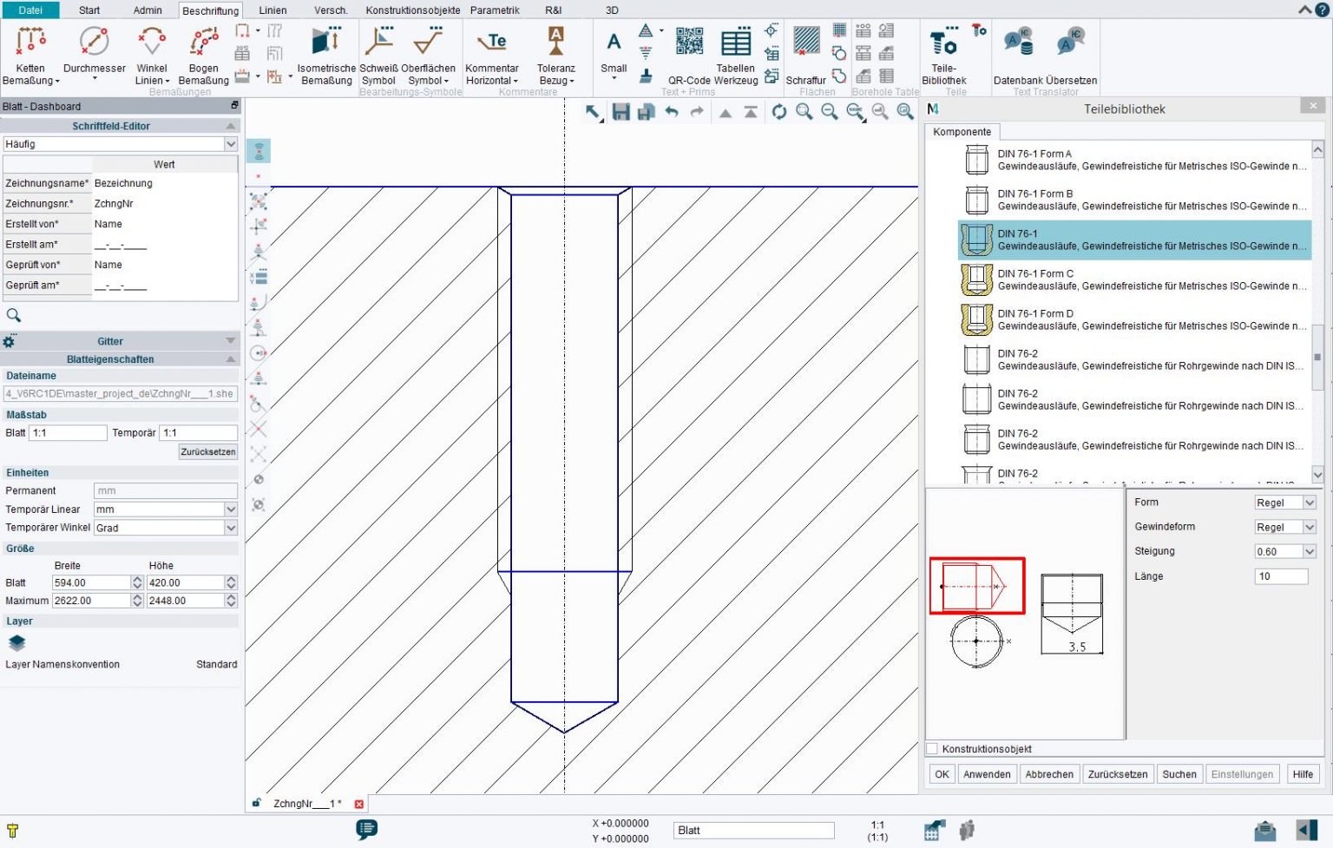
Task: Enable the Konstruktionsobjekt checkbox
Action: tap(932, 748)
